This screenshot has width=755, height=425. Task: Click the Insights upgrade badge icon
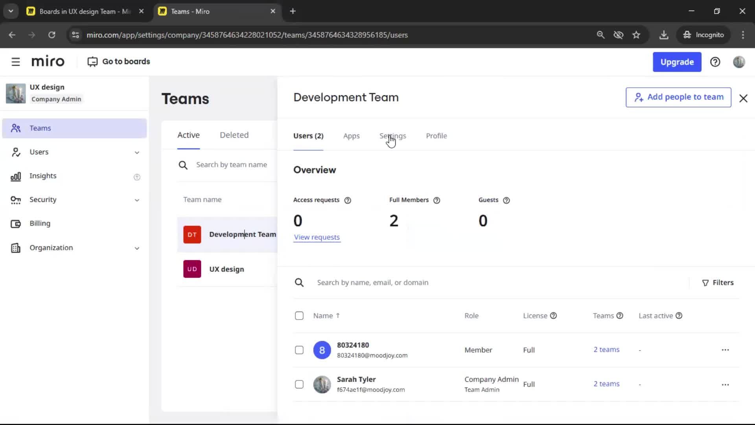(x=137, y=177)
